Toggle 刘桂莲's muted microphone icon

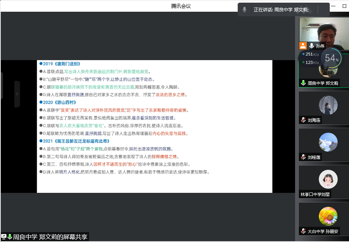click(x=303, y=157)
